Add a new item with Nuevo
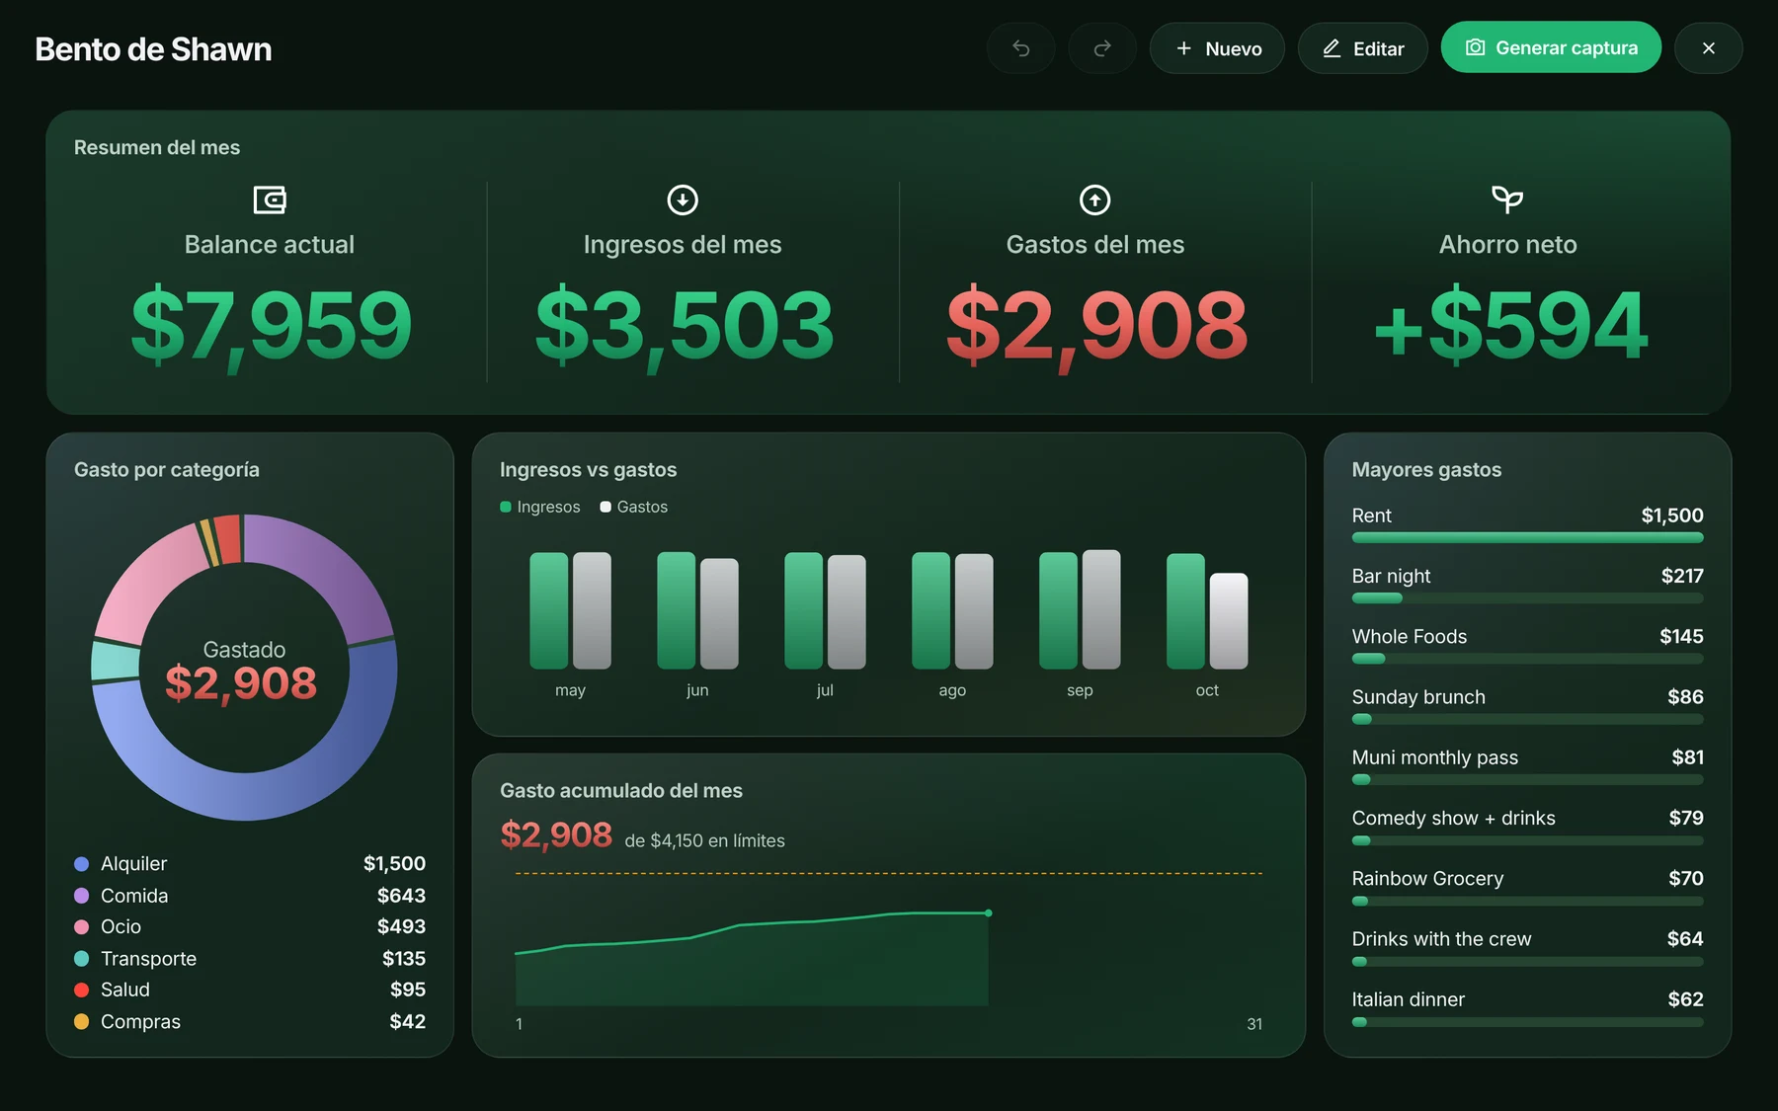Viewport: 1778px width, 1111px height. tap(1217, 48)
